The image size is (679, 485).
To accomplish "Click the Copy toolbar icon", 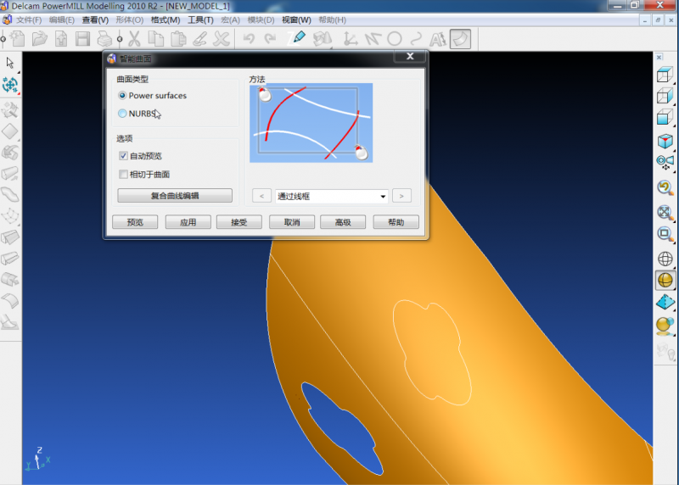I will [156, 39].
